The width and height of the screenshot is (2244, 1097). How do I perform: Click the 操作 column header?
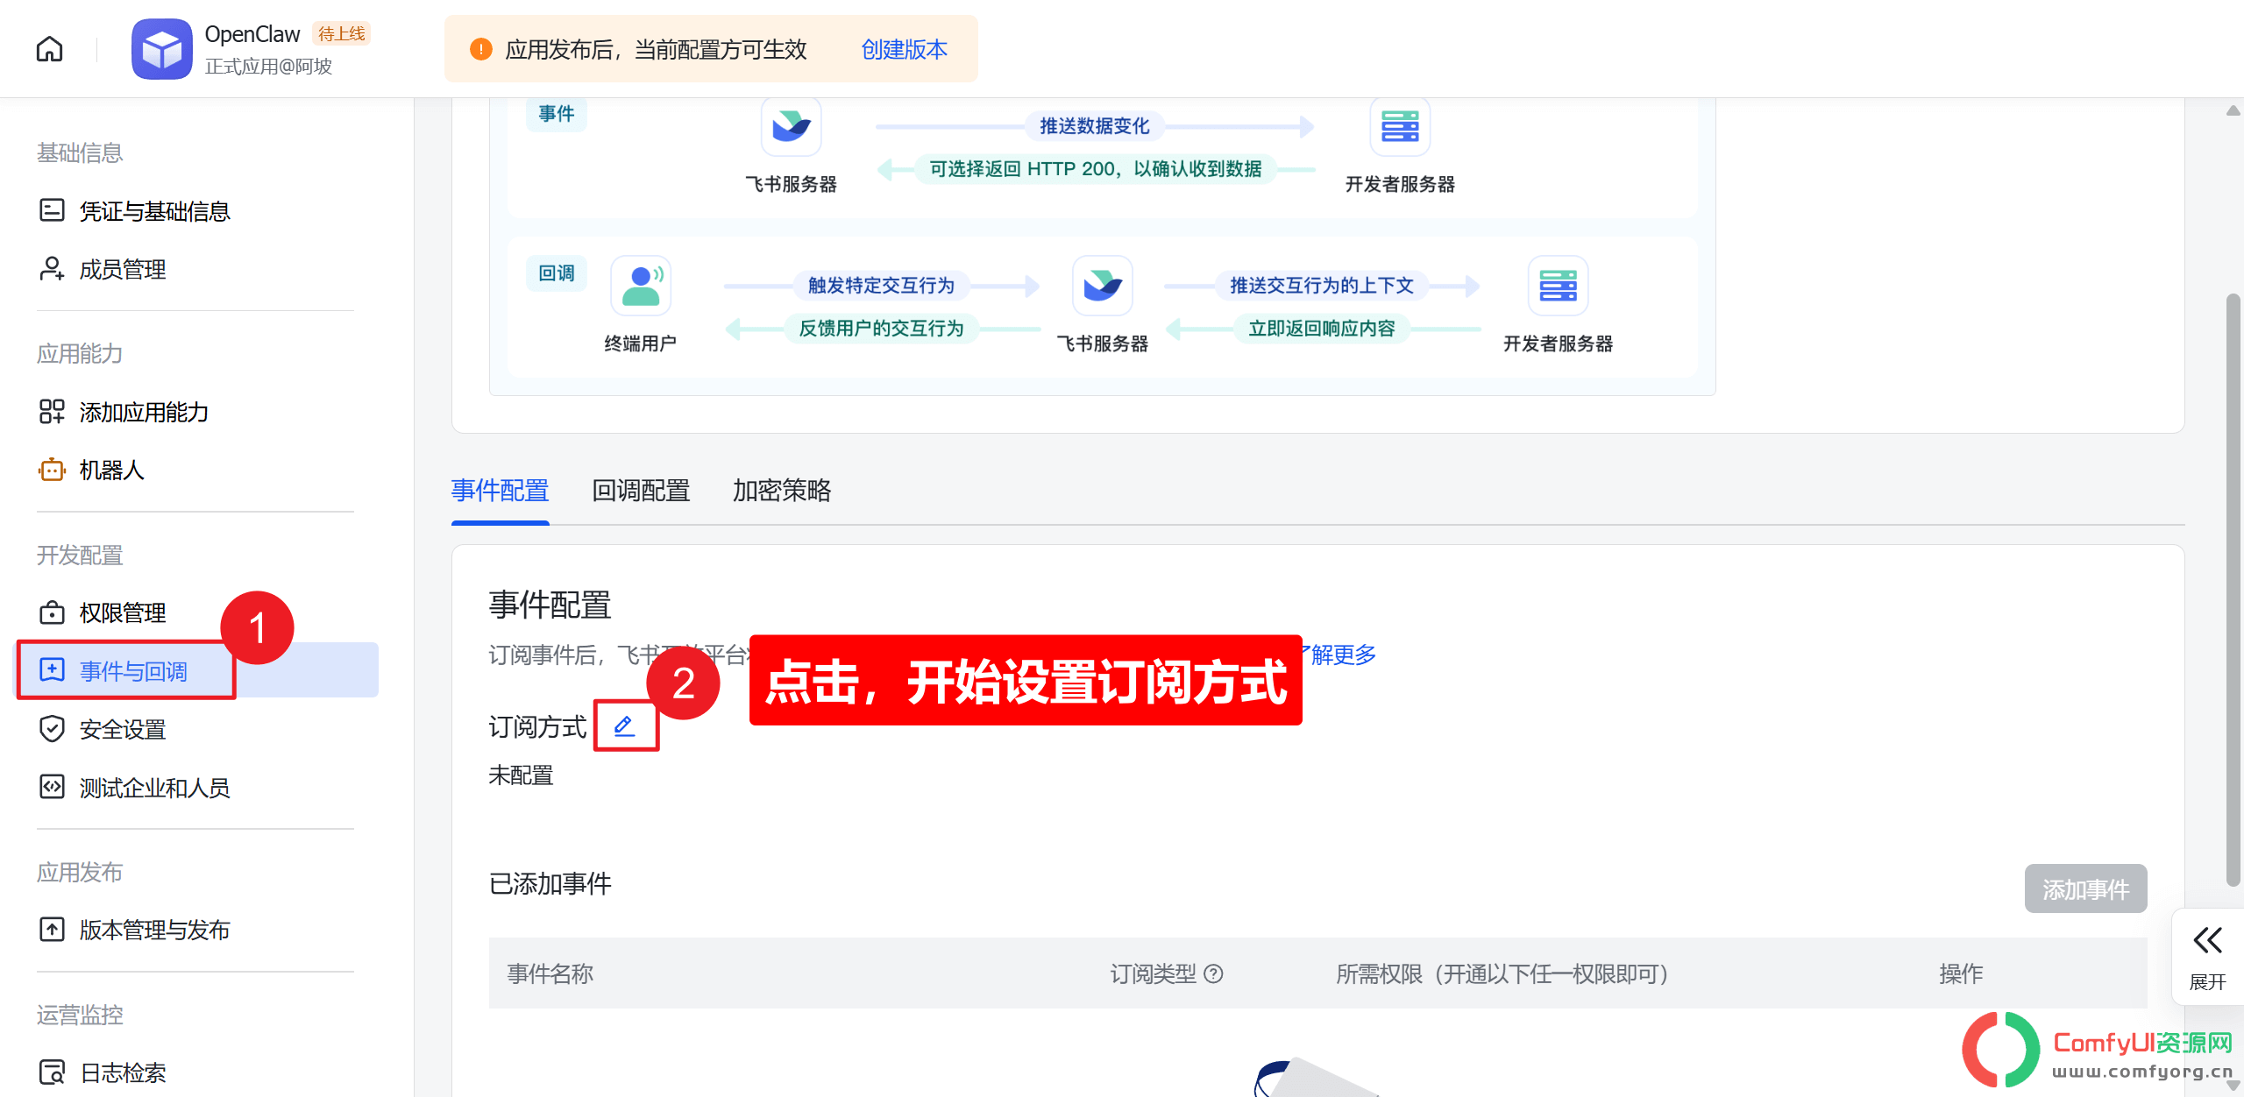point(1961,973)
